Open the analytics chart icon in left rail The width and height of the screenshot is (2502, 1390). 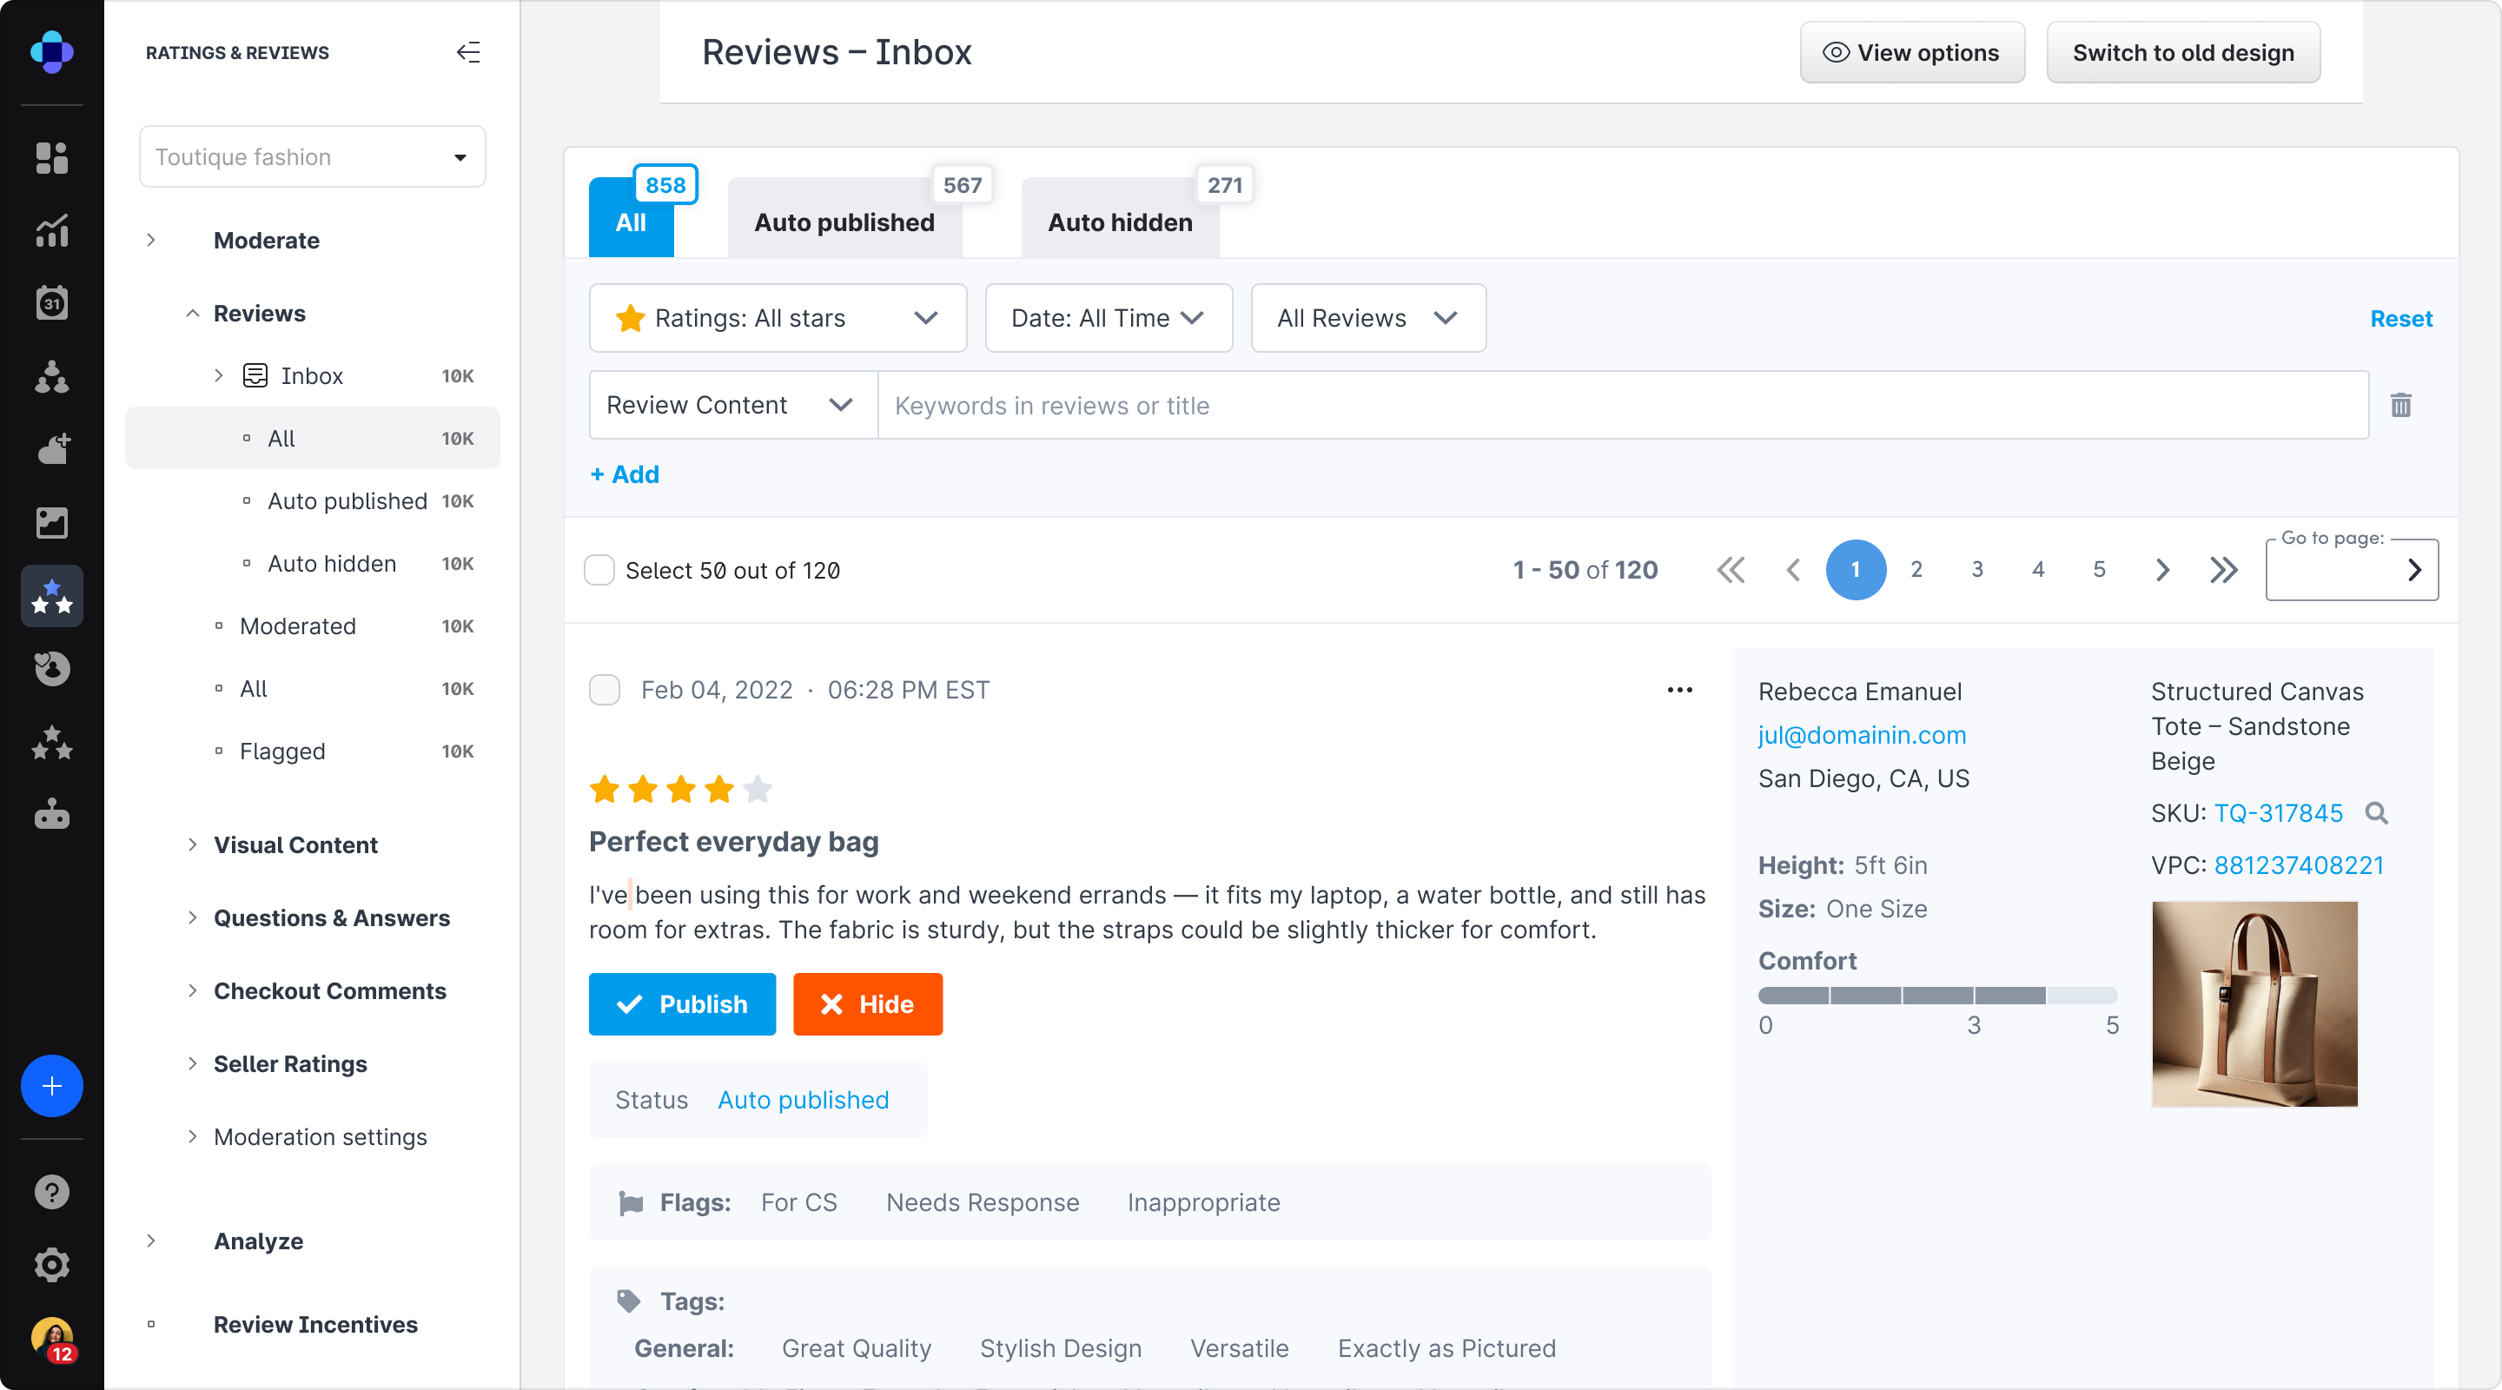[51, 230]
